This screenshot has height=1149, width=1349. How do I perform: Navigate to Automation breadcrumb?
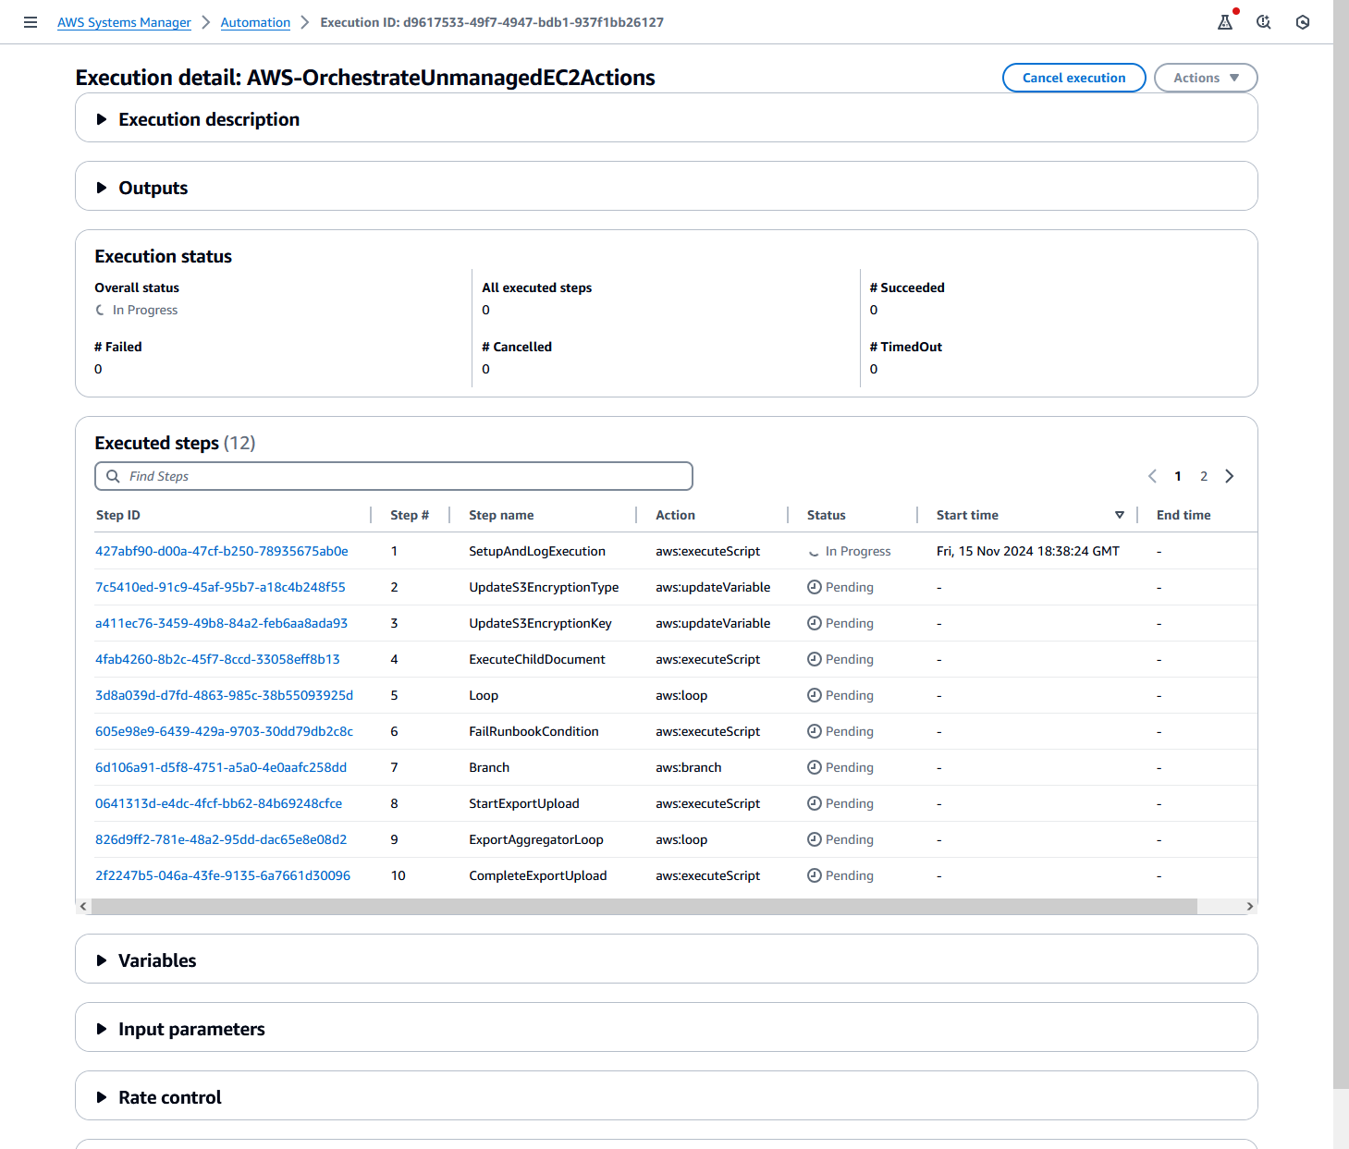[x=255, y=22]
